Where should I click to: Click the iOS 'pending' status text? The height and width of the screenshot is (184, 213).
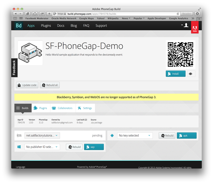click(97, 135)
